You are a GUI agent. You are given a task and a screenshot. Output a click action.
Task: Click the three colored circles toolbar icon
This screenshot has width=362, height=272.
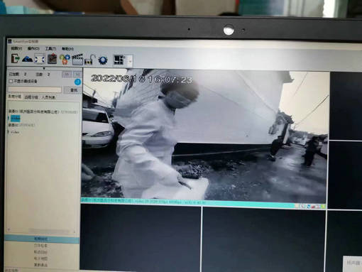pyautogui.click(x=65, y=59)
